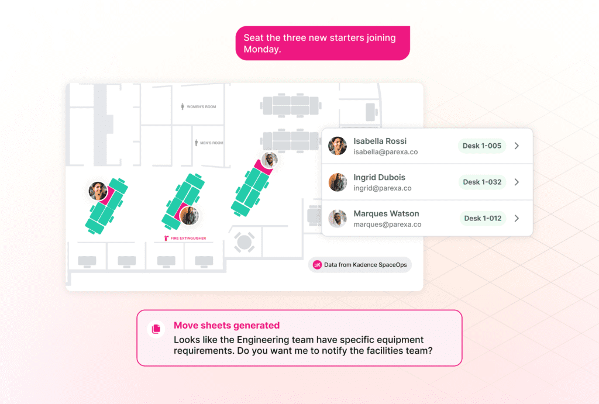Click the pink 'Seat the three new starters' message
The height and width of the screenshot is (404, 599).
[x=322, y=43]
